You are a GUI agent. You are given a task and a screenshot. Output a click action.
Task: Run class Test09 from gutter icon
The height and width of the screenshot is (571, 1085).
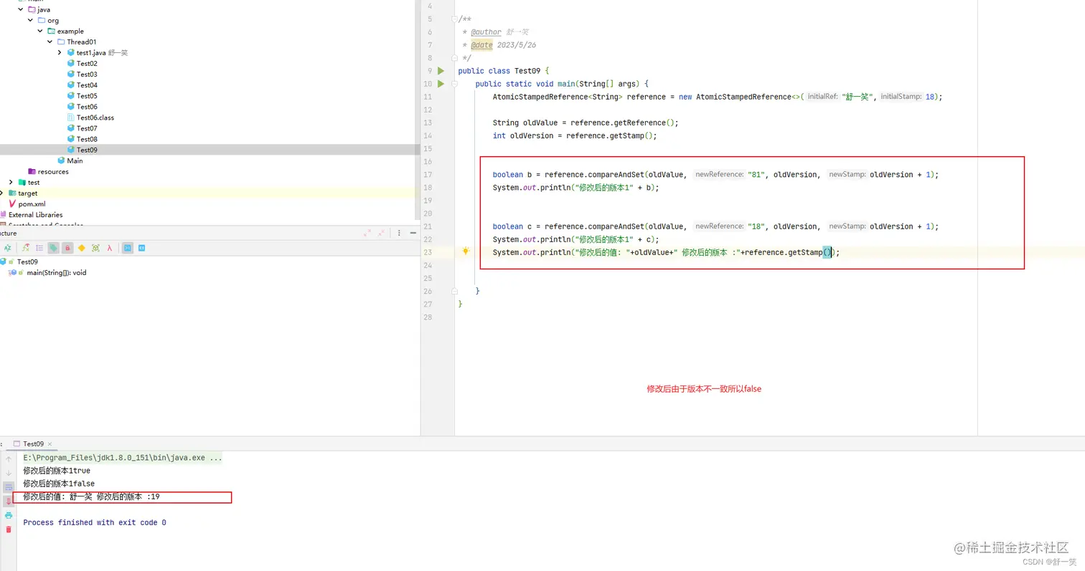441,71
